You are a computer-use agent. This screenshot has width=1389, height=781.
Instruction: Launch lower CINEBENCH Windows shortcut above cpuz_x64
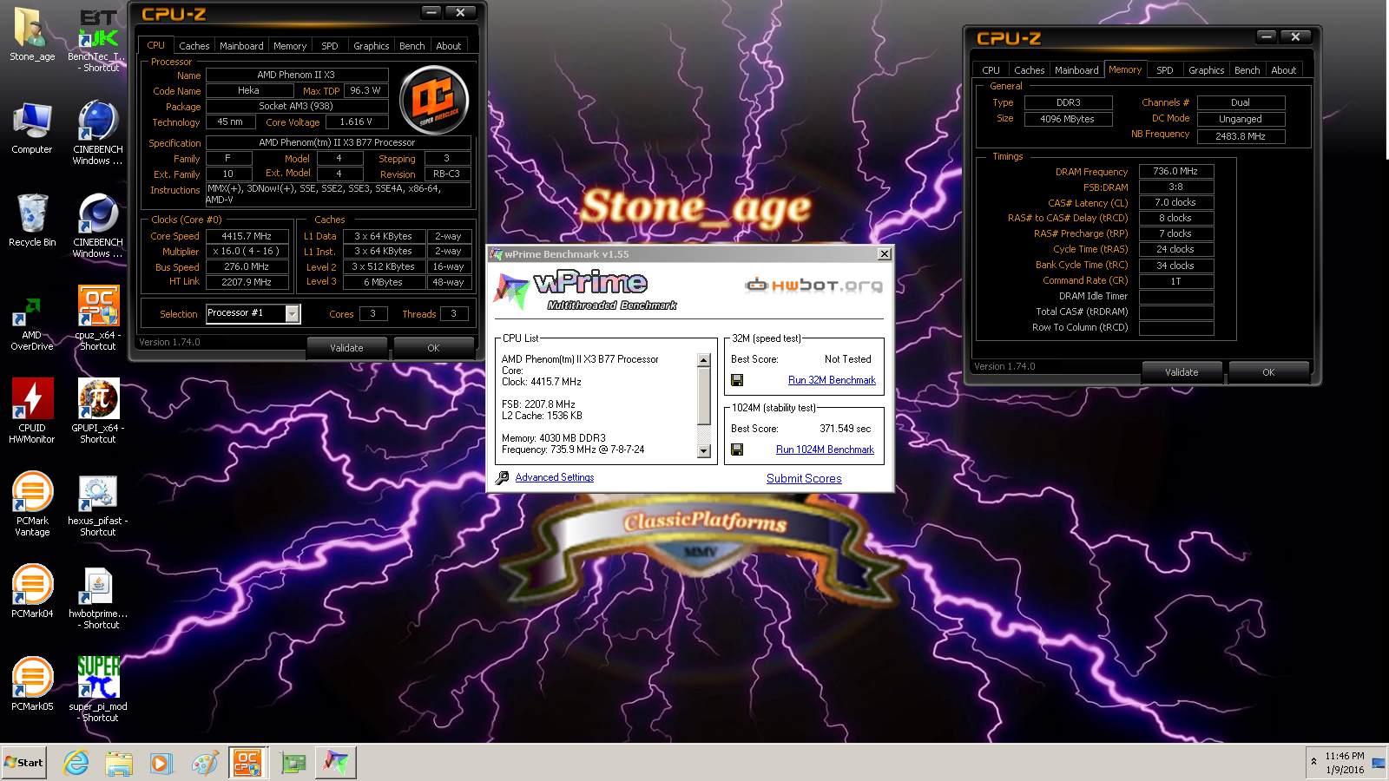[x=98, y=226]
